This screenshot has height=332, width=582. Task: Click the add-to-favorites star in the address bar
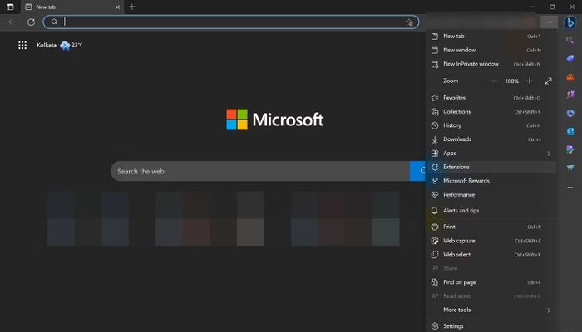pyautogui.click(x=409, y=22)
